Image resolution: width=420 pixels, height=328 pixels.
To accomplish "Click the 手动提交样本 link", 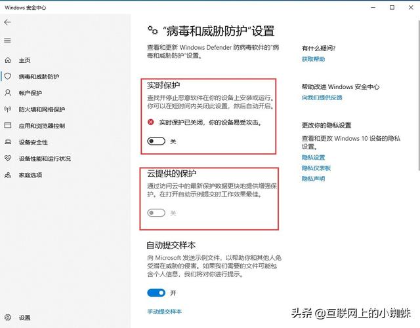I will [x=164, y=312].
